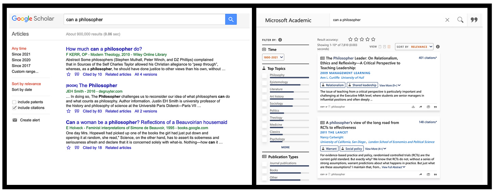495x192 pixels.
Task: Open the Sort By Relevance dropdown
Action: click(414, 47)
